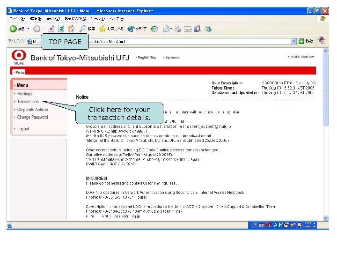Open the Back button history dropdown arrow
This screenshot has height=253, width=337.
point(28,29)
